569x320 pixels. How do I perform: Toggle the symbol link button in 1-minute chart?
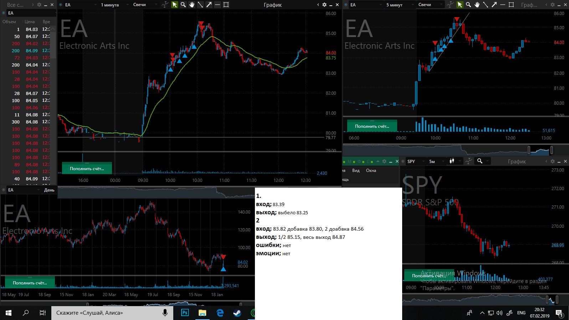click(x=61, y=5)
